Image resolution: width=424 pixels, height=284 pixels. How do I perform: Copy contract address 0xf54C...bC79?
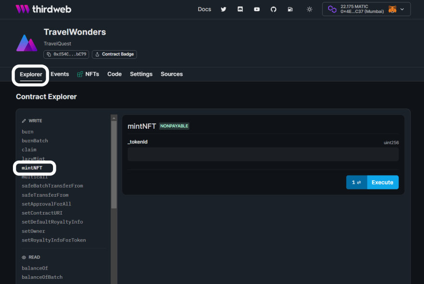tap(66, 54)
